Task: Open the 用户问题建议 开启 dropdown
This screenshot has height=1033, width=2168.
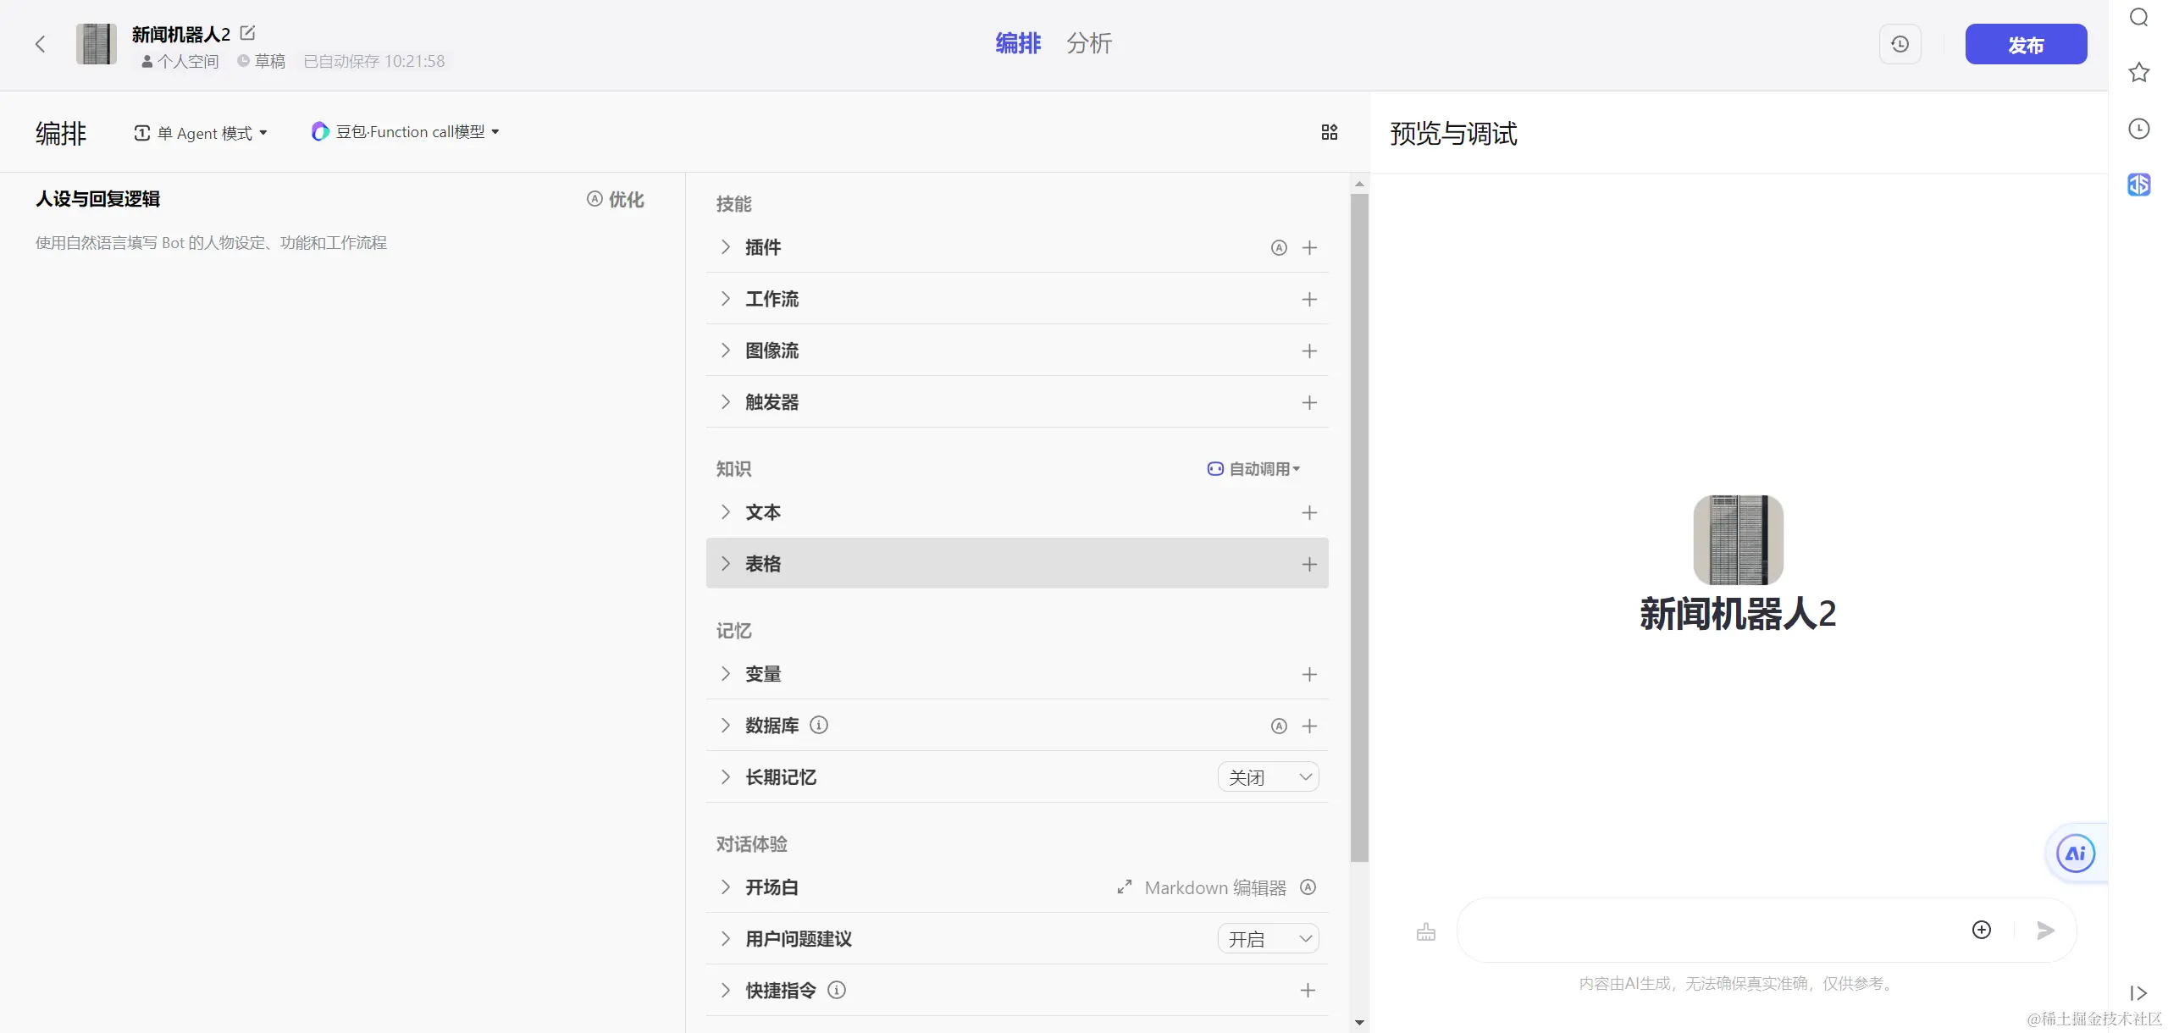Action: coord(1268,938)
